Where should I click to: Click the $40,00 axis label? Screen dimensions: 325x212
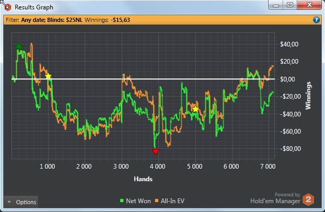289,44
